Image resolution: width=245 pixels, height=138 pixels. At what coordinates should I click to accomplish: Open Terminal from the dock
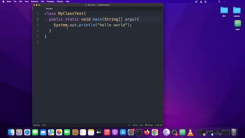tap(139, 132)
